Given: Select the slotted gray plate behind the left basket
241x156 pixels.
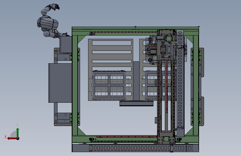Looking at the screenshot, I should (111, 70).
